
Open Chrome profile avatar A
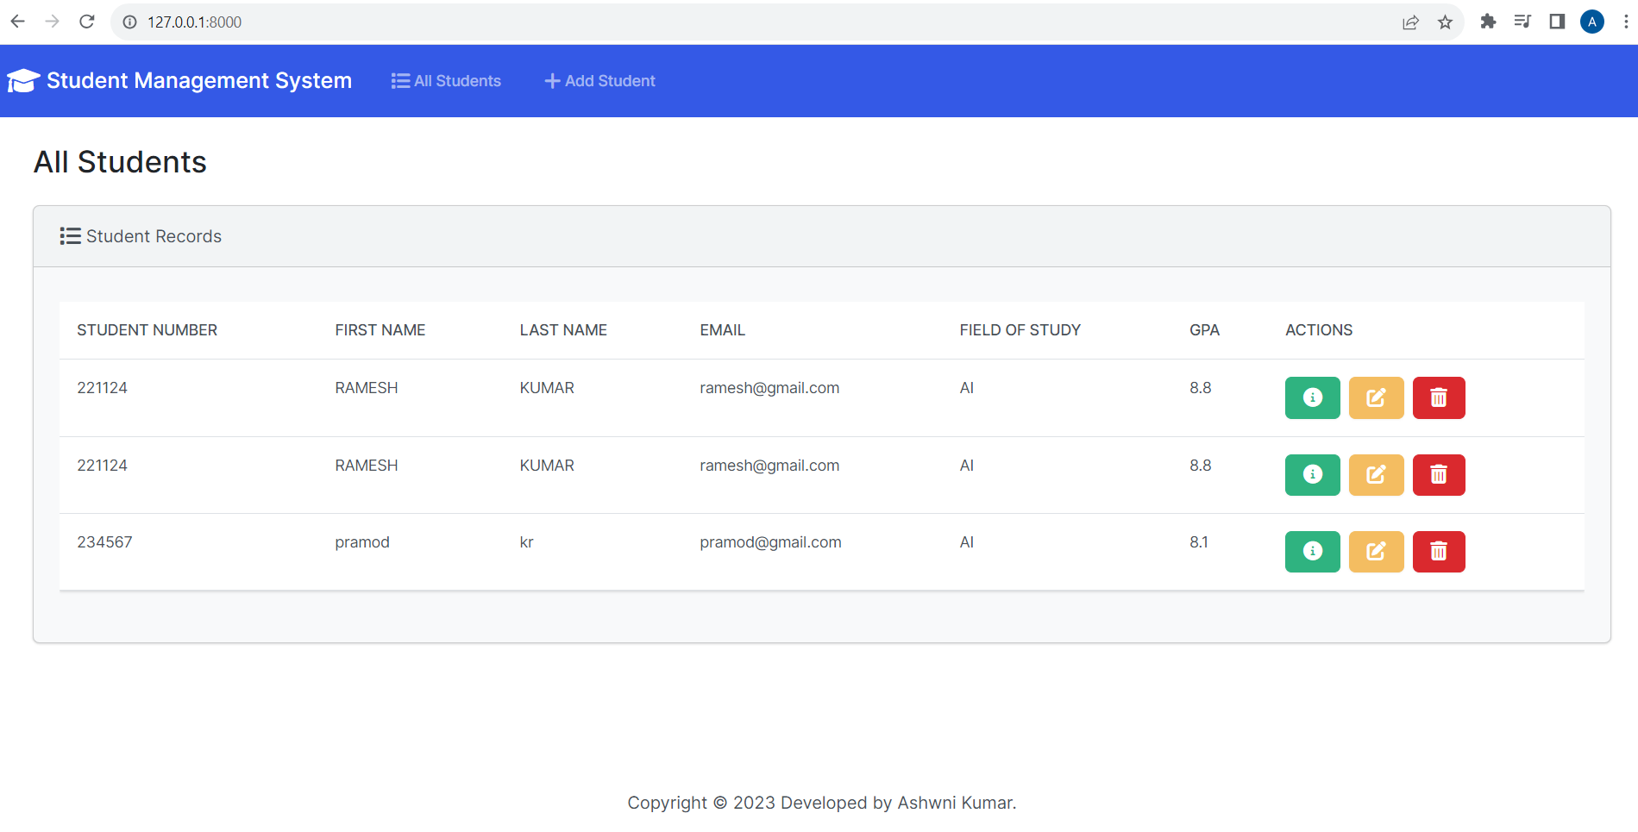point(1592,22)
